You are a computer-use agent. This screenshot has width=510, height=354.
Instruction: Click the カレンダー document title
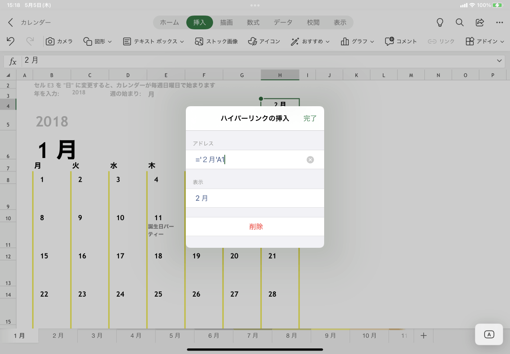click(x=36, y=22)
